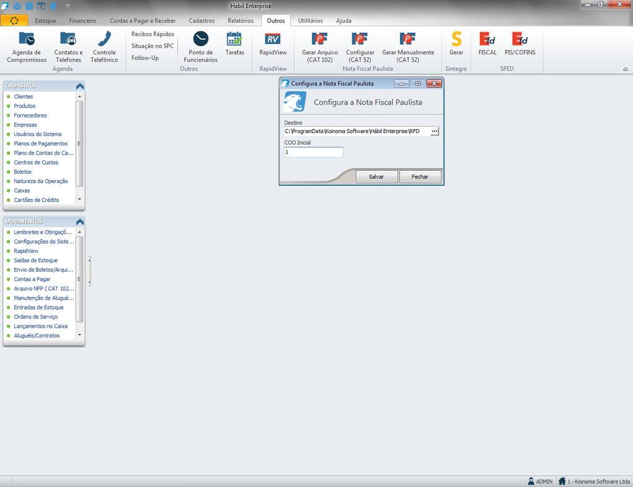Open Ponto de Funcionários clock

[201, 47]
